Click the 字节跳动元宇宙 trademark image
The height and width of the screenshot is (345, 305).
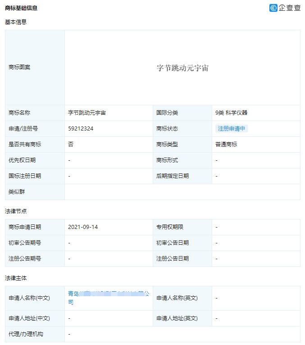(x=182, y=68)
